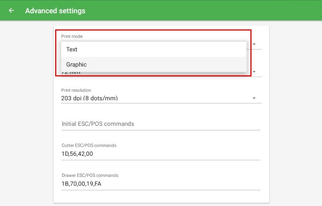Click the 203 dpi (8 dots/mm) value
Viewport: 322px width, 206px height.
pos(89,98)
